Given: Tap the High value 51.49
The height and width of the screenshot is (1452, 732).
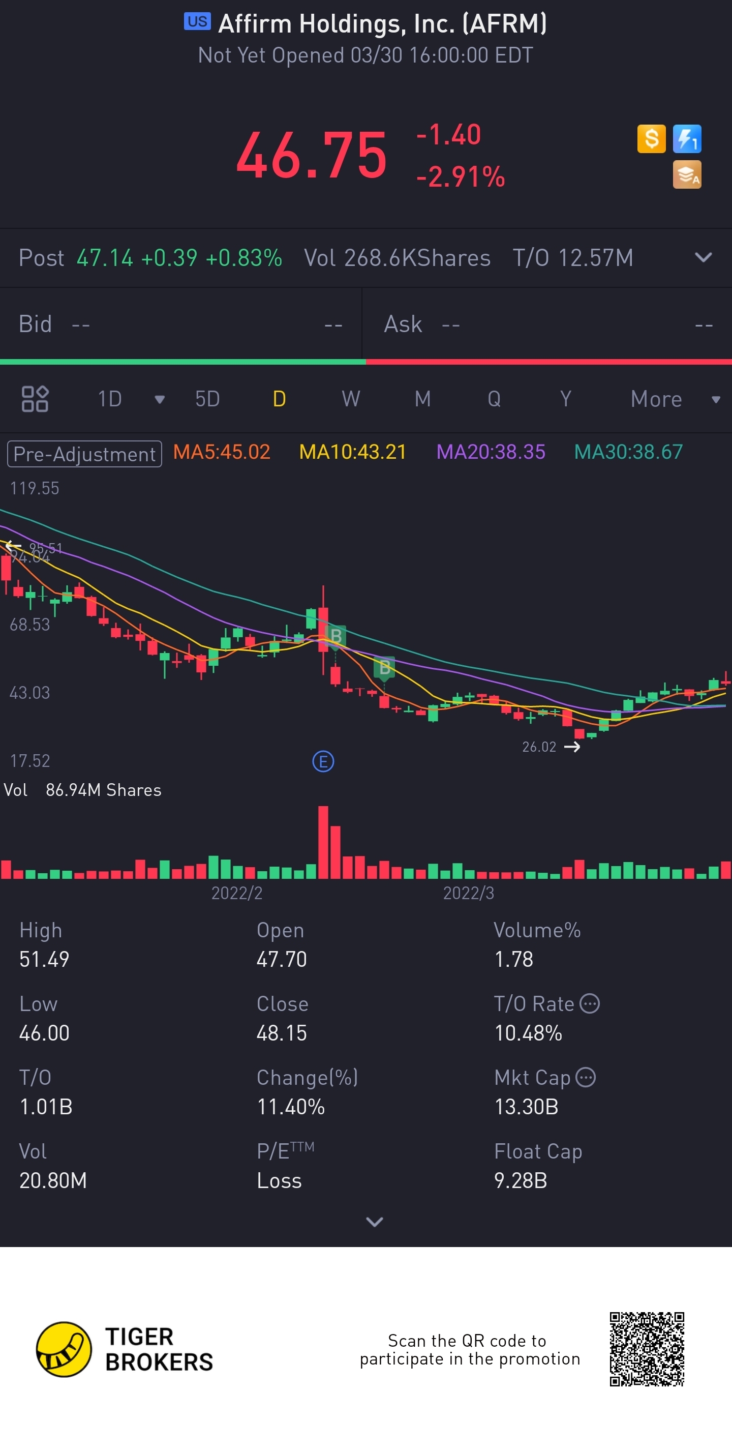Looking at the screenshot, I should pyautogui.click(x=44, y=959).
